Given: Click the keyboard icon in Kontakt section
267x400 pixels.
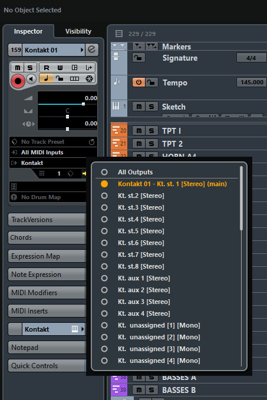Looking at the screenshot, I should 75,329.
